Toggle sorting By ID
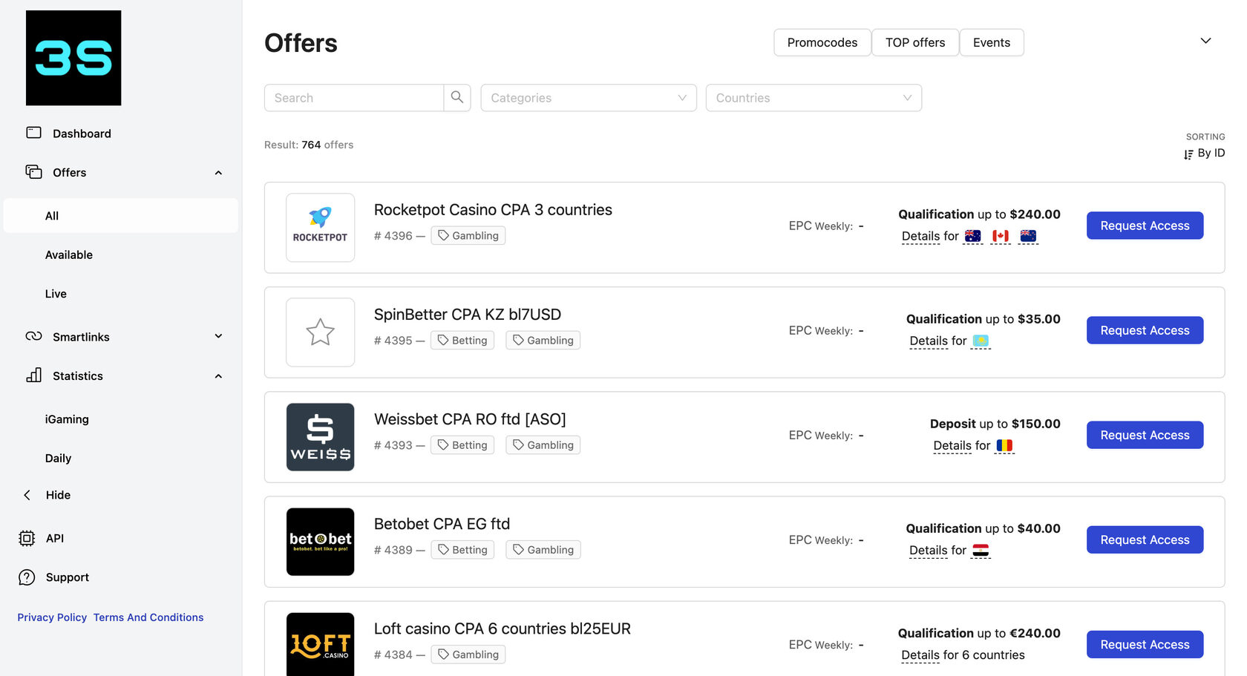Image resolution: width=1247 pixels, height=676 pixels. [1204, 153]
